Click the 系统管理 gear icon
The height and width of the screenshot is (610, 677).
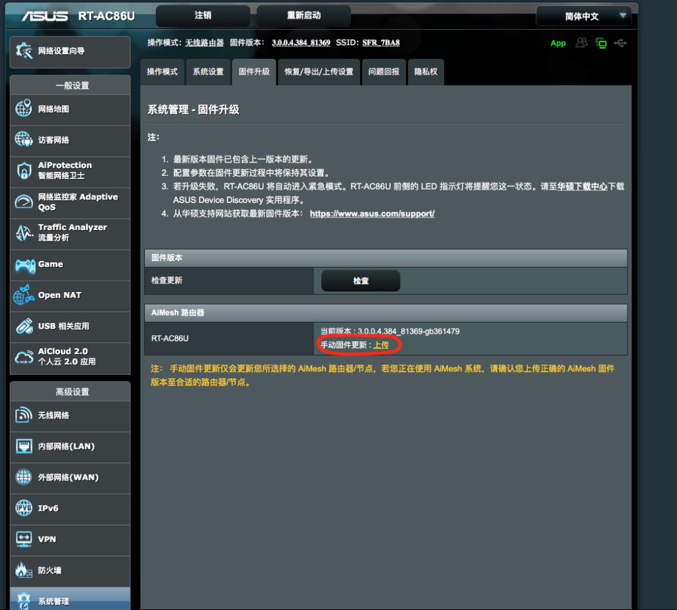click(x=24, y=601)
